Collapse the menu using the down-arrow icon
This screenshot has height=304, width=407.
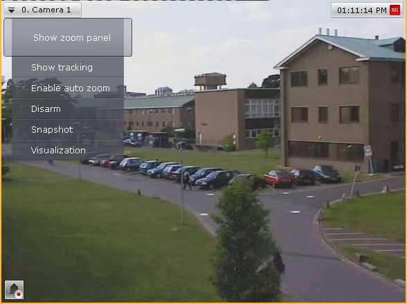(x=11, y=10)
